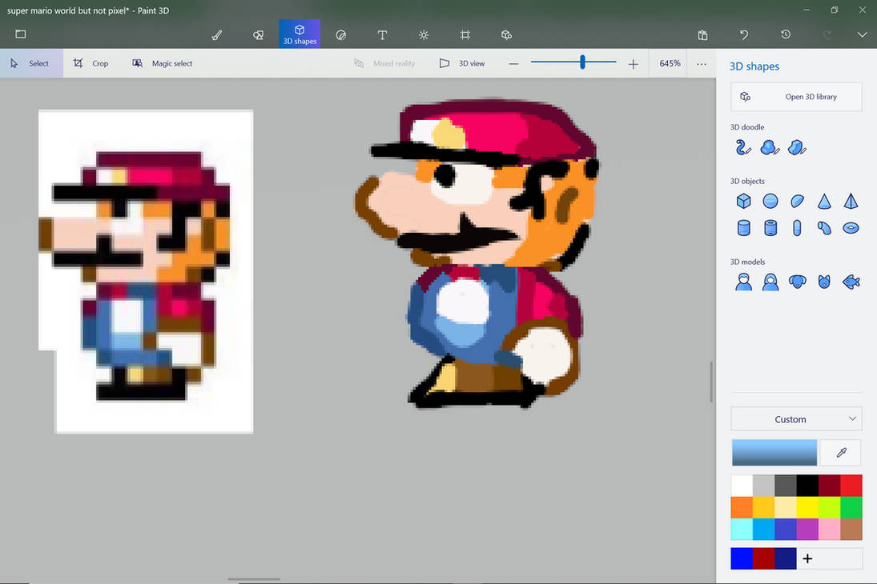Select the sphere 3D object
The width and height of the screenshot is (877, 584).
(x=770, y=201)
